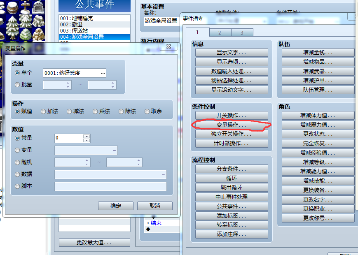The image size is (358, 255).
Task: Select common event 004:游戏全局设置
Action: point(94,37)
